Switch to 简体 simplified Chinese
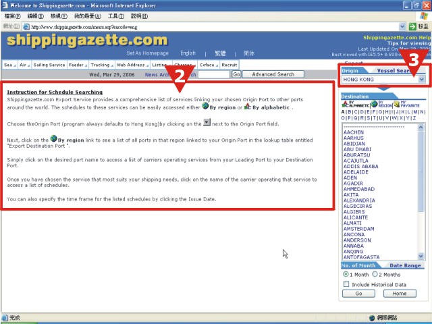Viewport: 432px width, 324px height. point(249,53)
